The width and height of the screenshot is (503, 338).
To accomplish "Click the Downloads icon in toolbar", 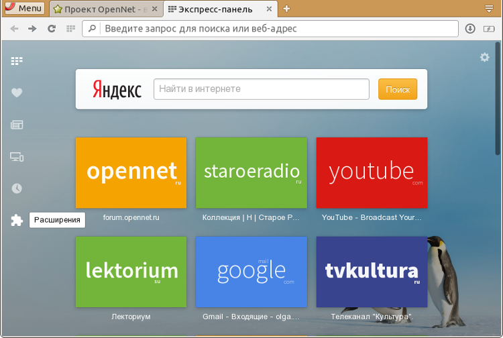I will coord(470,29).
